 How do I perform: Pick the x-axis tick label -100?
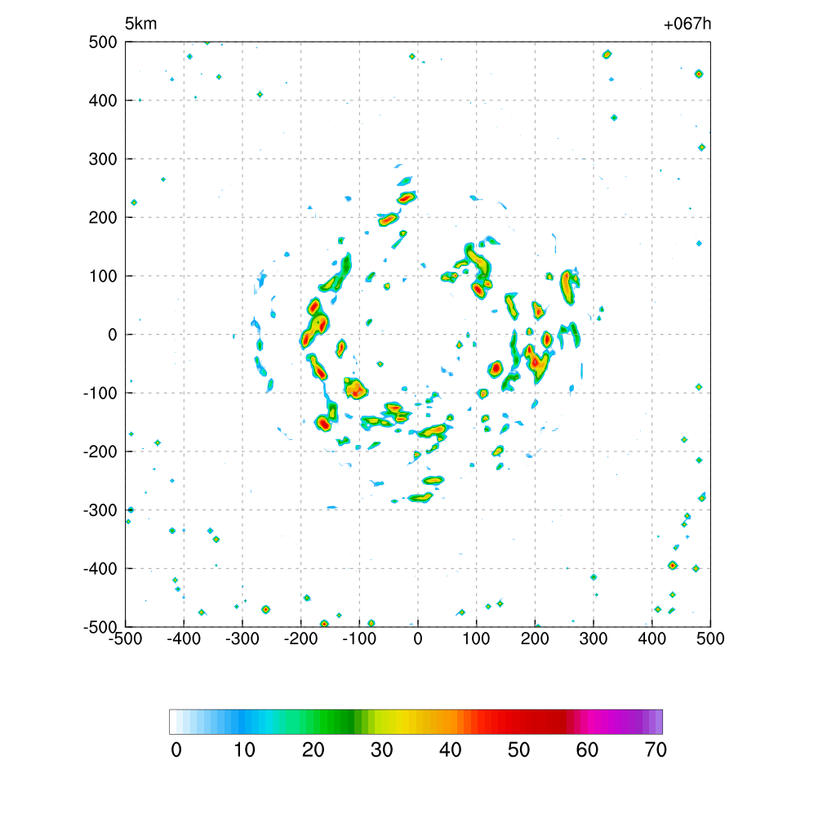[x=359, y=638]
